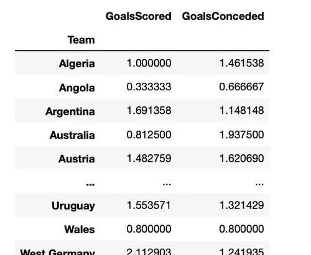Select Argentina's GoalsScored value 1.691358
The height and width of the screenshot is (255, 311).
pos(149,110)
